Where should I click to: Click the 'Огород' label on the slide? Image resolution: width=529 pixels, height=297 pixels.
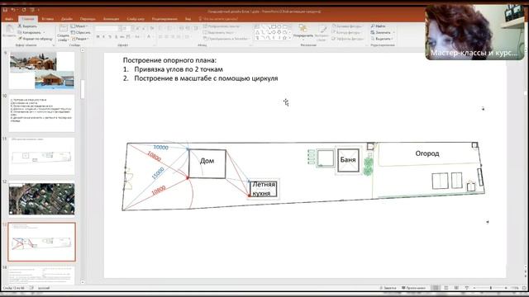point(427,153)
